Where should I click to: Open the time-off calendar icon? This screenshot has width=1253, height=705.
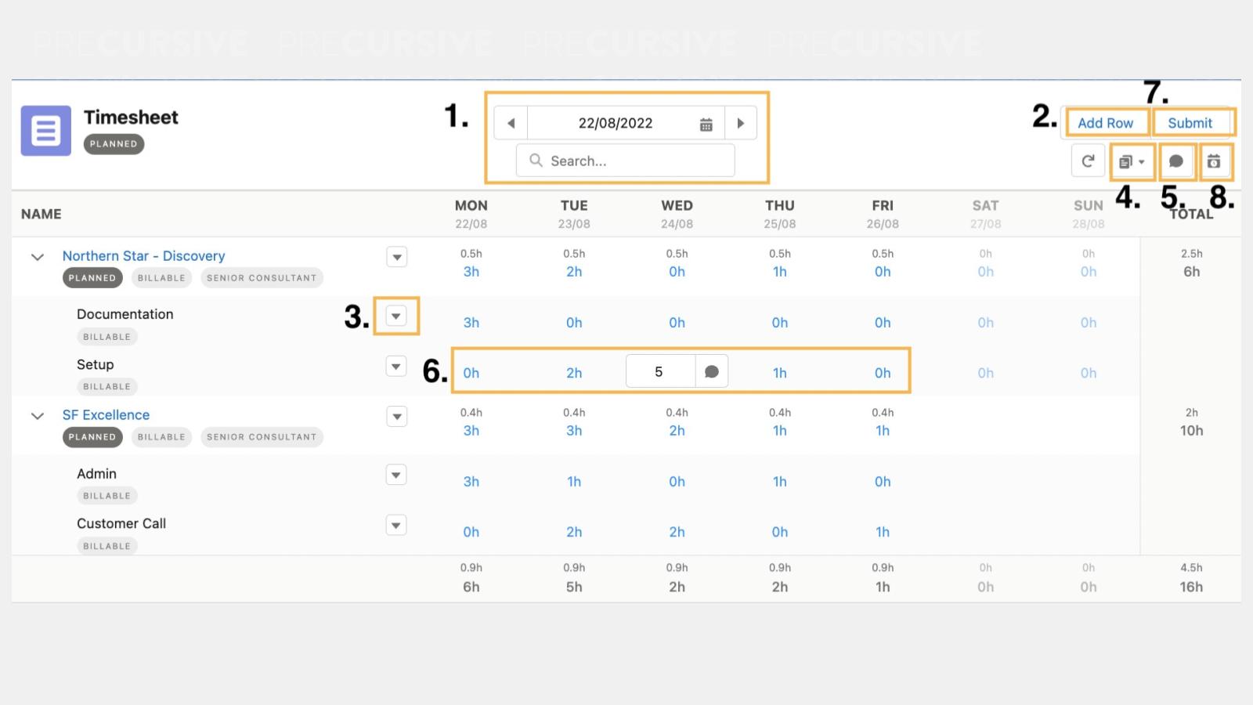tap(1215, 161)
